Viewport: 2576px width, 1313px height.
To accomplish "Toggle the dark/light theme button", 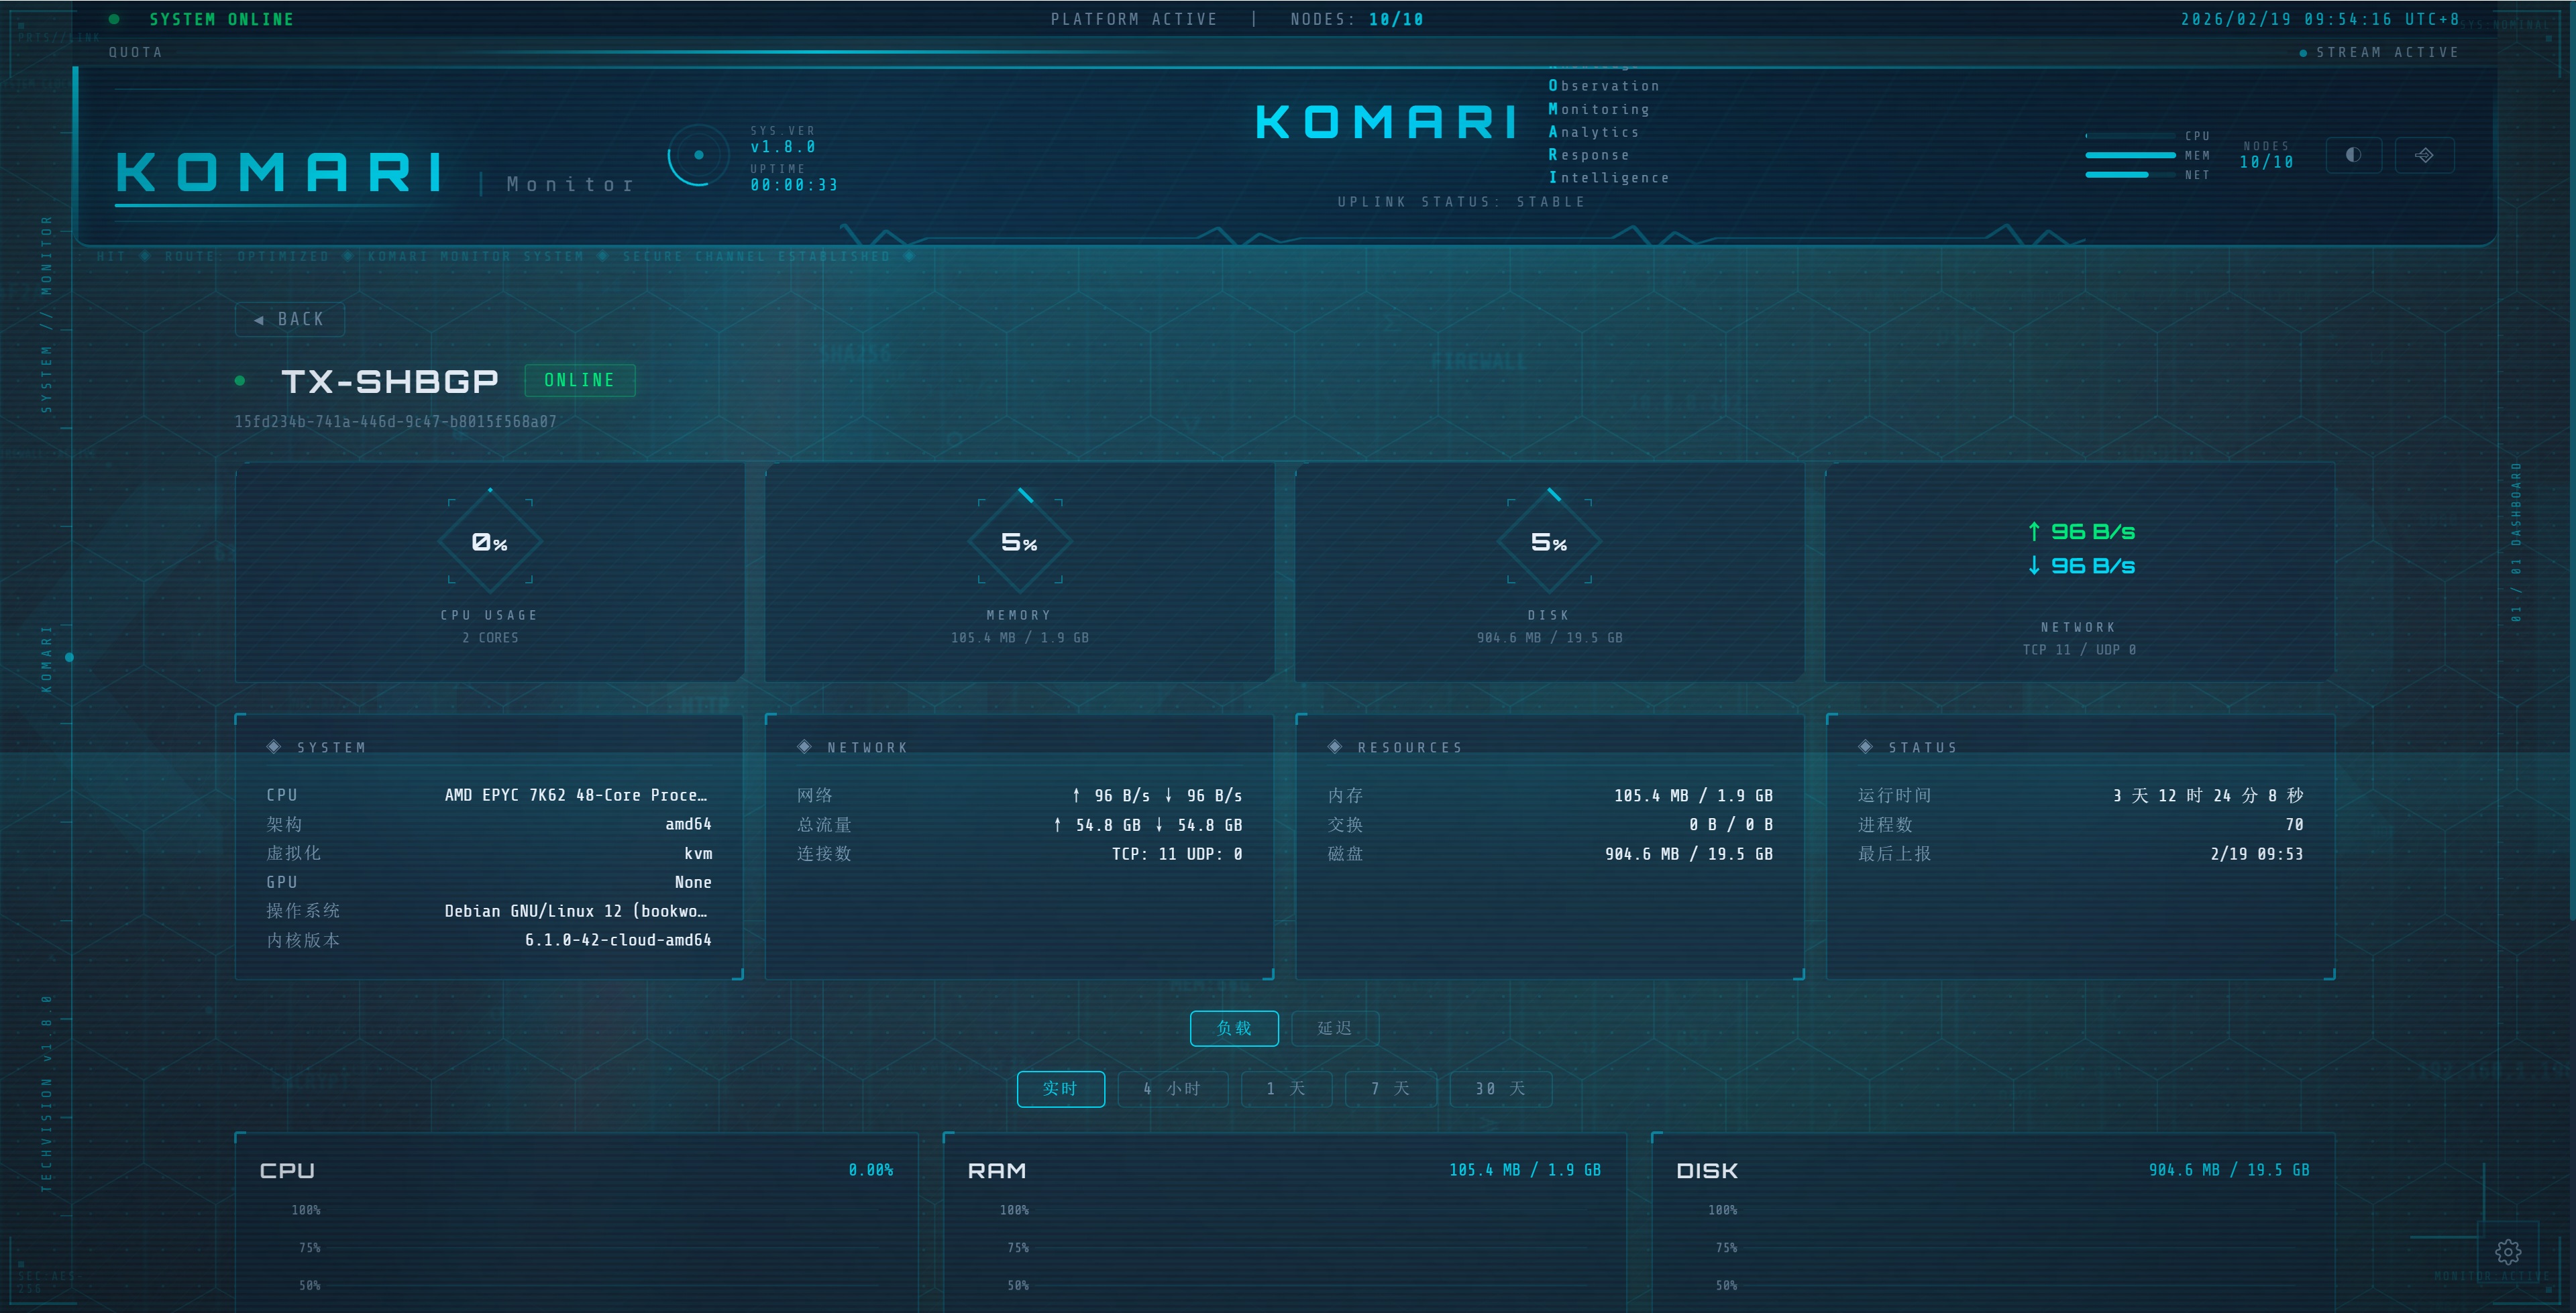I will tap(2353, 155).
